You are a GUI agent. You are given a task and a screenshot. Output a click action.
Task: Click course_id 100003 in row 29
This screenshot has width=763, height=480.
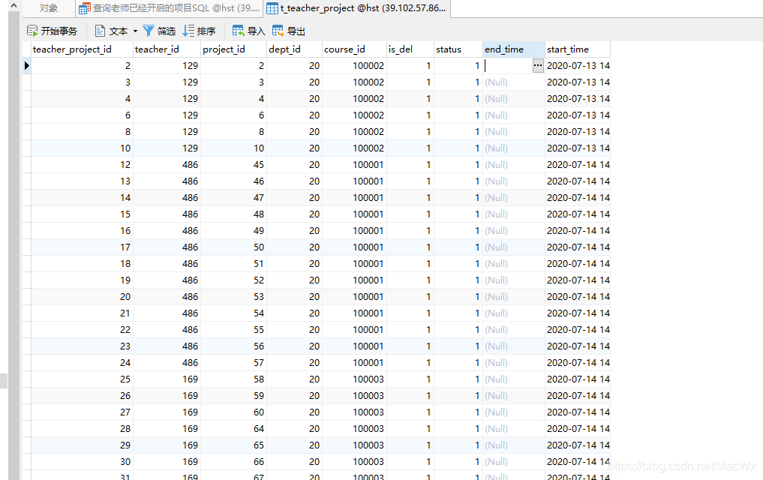pyautogui.click(x=354, y=445)
